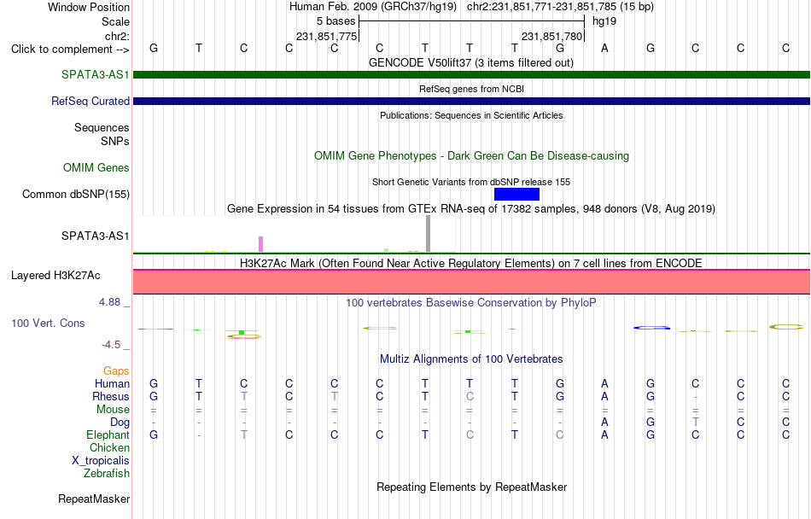Open the H3K27Ac Mark track title
Viewport: 811px width, 519px height.
(470, 263)
